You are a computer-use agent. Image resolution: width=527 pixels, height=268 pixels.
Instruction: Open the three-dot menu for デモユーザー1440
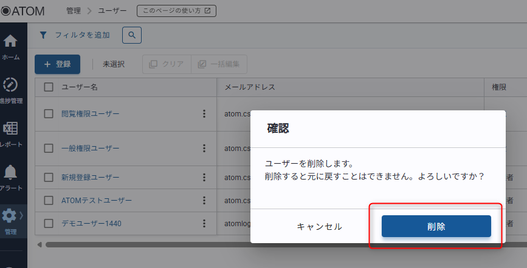(204, 223)
